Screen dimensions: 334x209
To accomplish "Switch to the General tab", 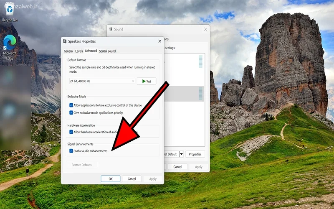I will [68, 51].
